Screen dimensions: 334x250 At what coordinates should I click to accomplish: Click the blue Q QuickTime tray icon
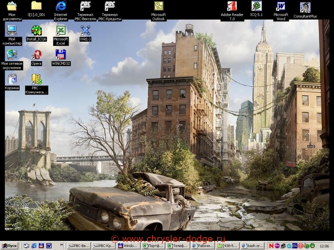[x=289, y=246]
